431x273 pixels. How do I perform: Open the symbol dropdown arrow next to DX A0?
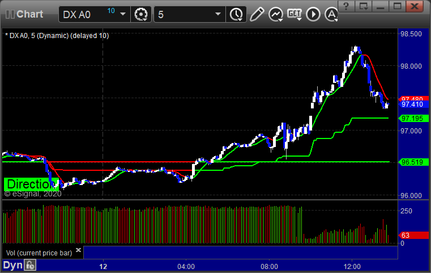(123, 14)
